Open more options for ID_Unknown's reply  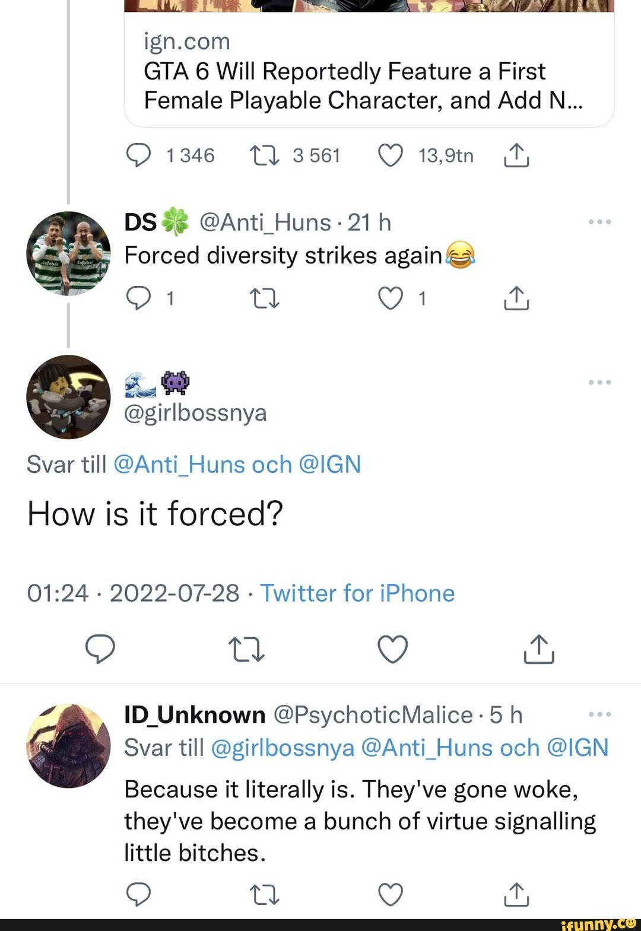click(599, 714)
